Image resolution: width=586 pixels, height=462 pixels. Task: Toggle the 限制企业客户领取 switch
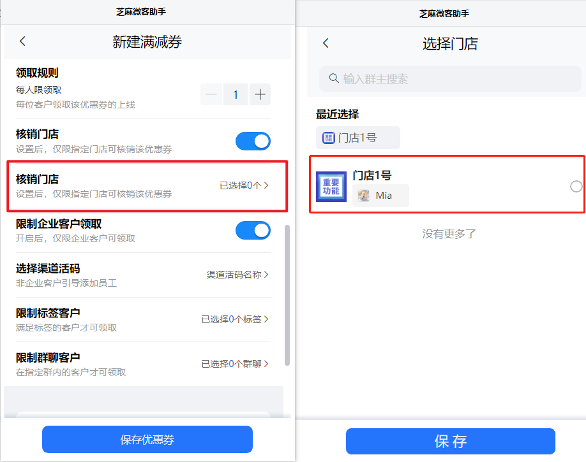click(253, 230)
